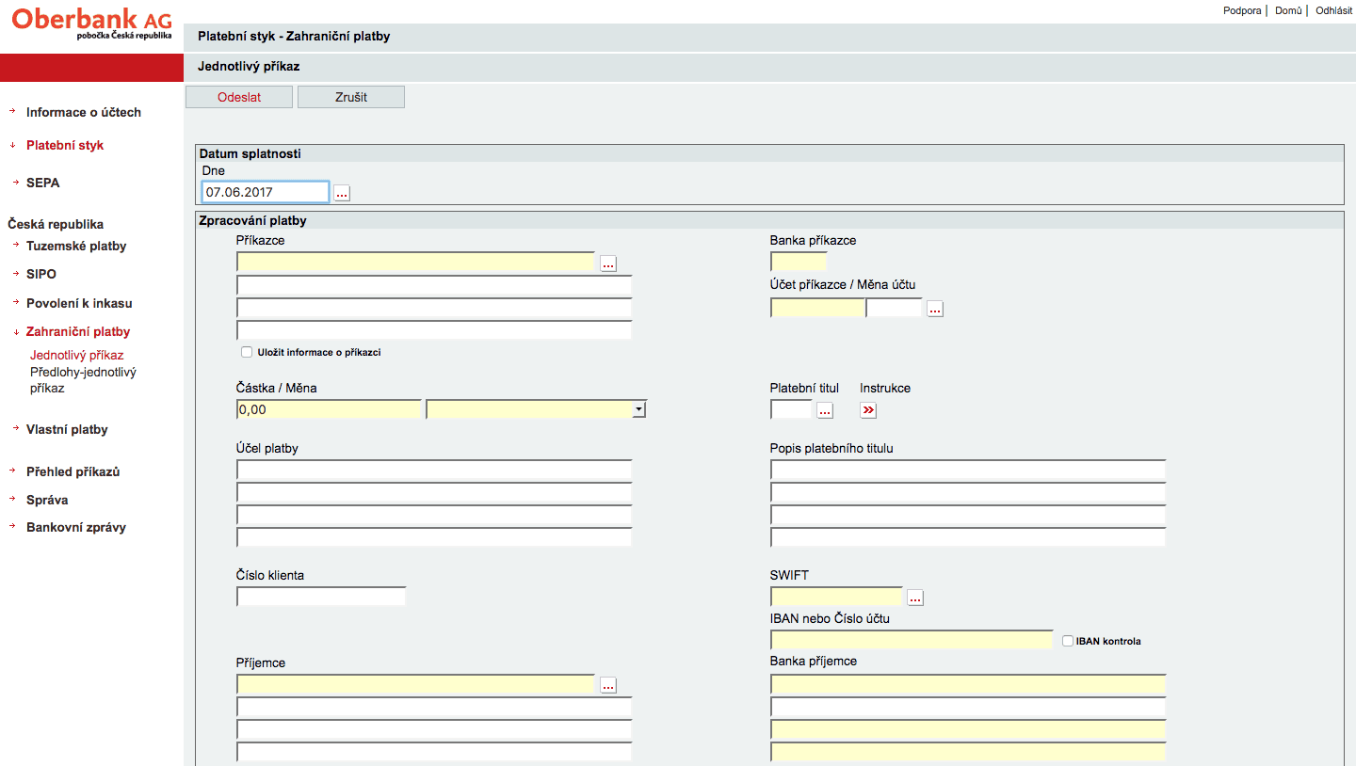Click the Měna účtu field
The height and width of the screenshot is (766, 1356).
[894, 308]
